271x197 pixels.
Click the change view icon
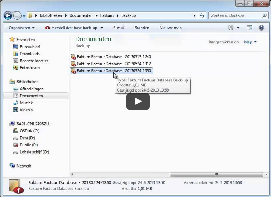click(231, 28)
